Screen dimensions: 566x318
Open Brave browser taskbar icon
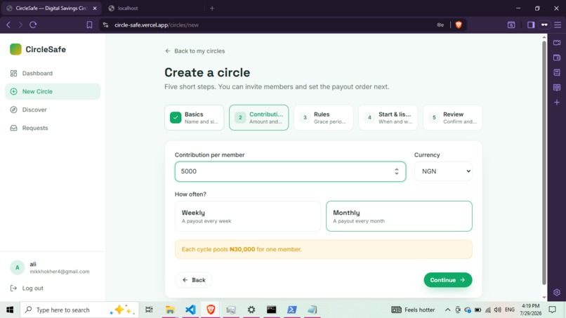211,310
